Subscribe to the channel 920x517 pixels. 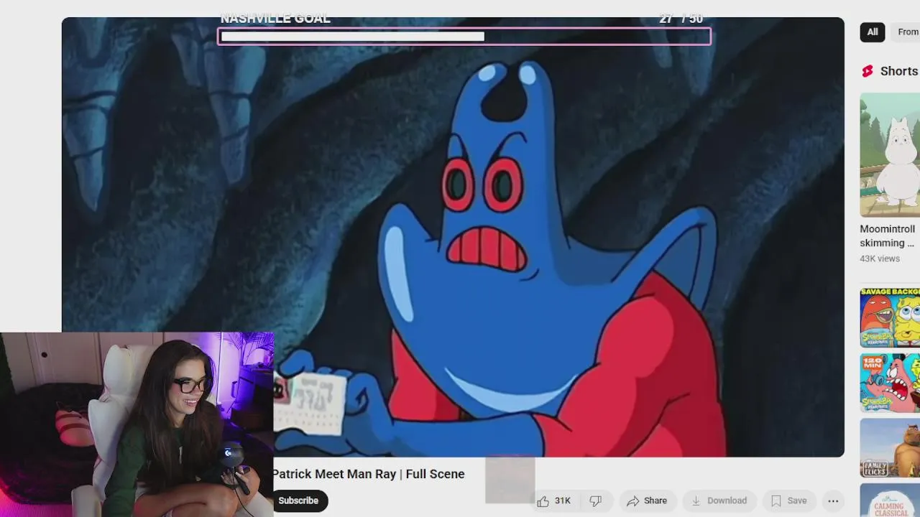coord(299,500)
